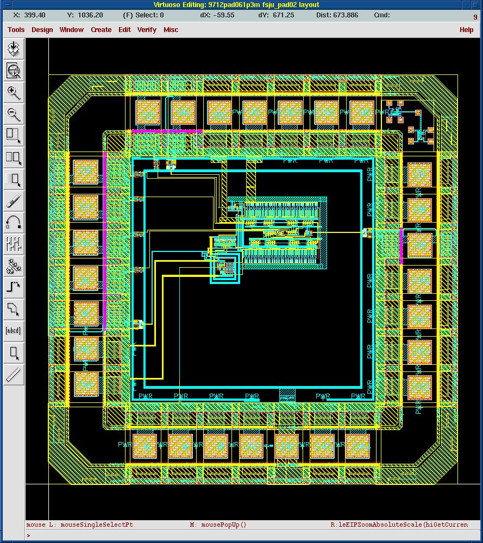Click the command prompt input line
Screen dimensions: 483x543
pos(244,535)
